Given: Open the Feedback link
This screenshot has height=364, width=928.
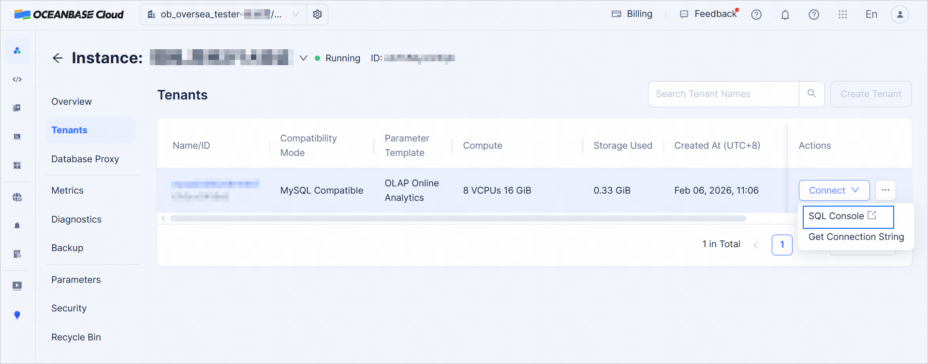Looking at the screenshot, I should [709, 14].
